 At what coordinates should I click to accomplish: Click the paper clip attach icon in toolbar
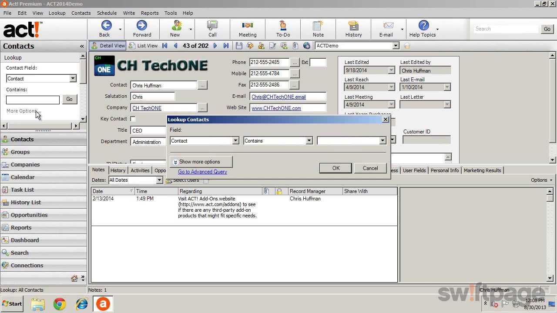pyautogui.click(x=295, y=46)
